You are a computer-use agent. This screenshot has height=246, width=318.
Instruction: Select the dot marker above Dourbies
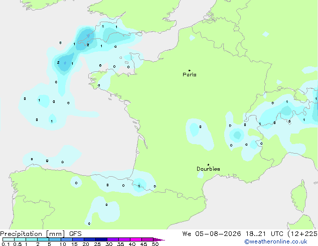[208, 165]
